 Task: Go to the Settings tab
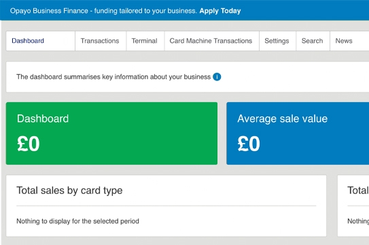[x=277, y=41]
